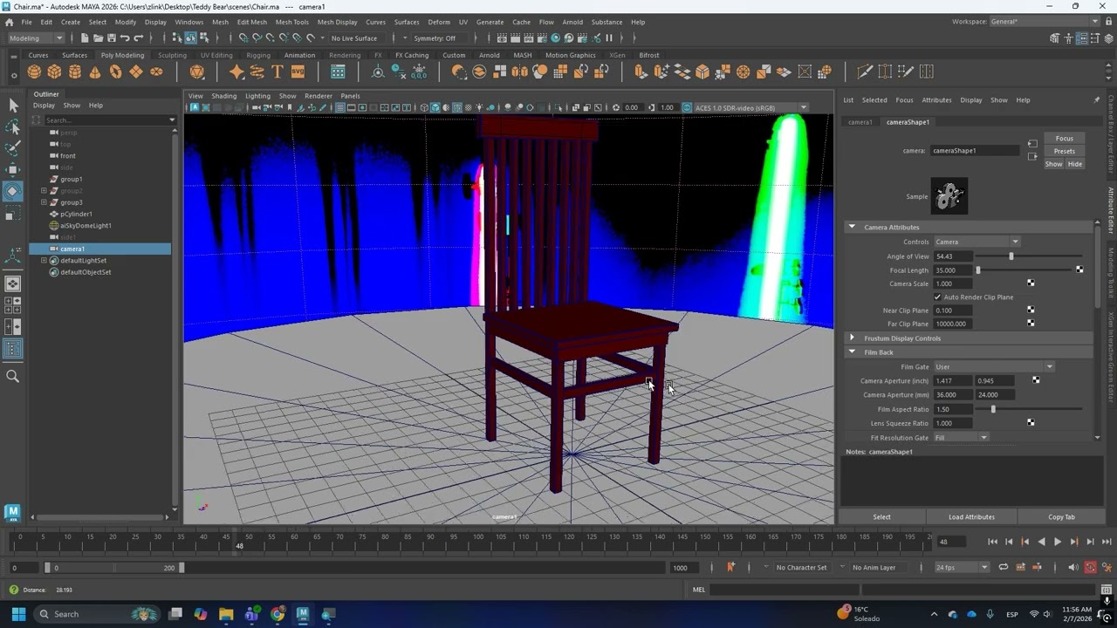Open the Fit Resolution Gate dropdown
This screenshot has width=1117, height=628.
coord(961,438)
